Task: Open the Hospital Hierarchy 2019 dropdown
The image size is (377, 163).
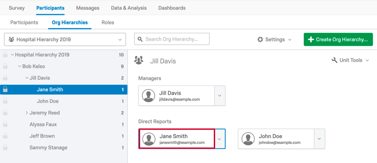Action: [x=65, y=39]
